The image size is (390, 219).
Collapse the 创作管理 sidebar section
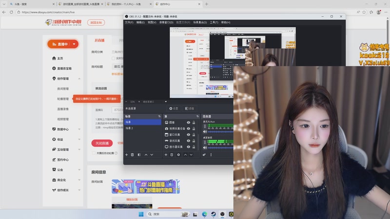point(79,78)
